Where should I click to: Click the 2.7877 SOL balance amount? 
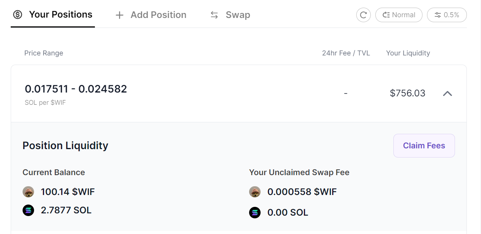tap(66, 210)
